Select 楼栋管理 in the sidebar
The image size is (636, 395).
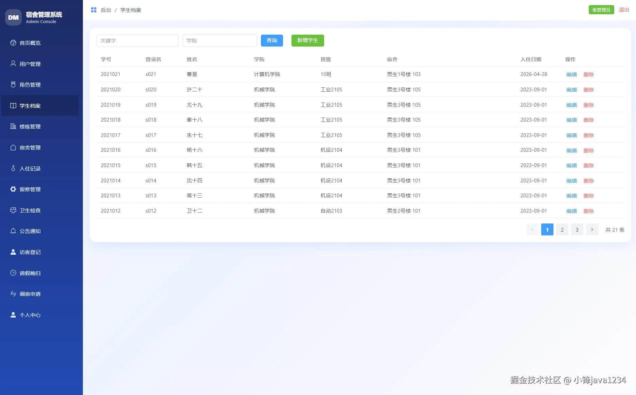tap(40, 126)
